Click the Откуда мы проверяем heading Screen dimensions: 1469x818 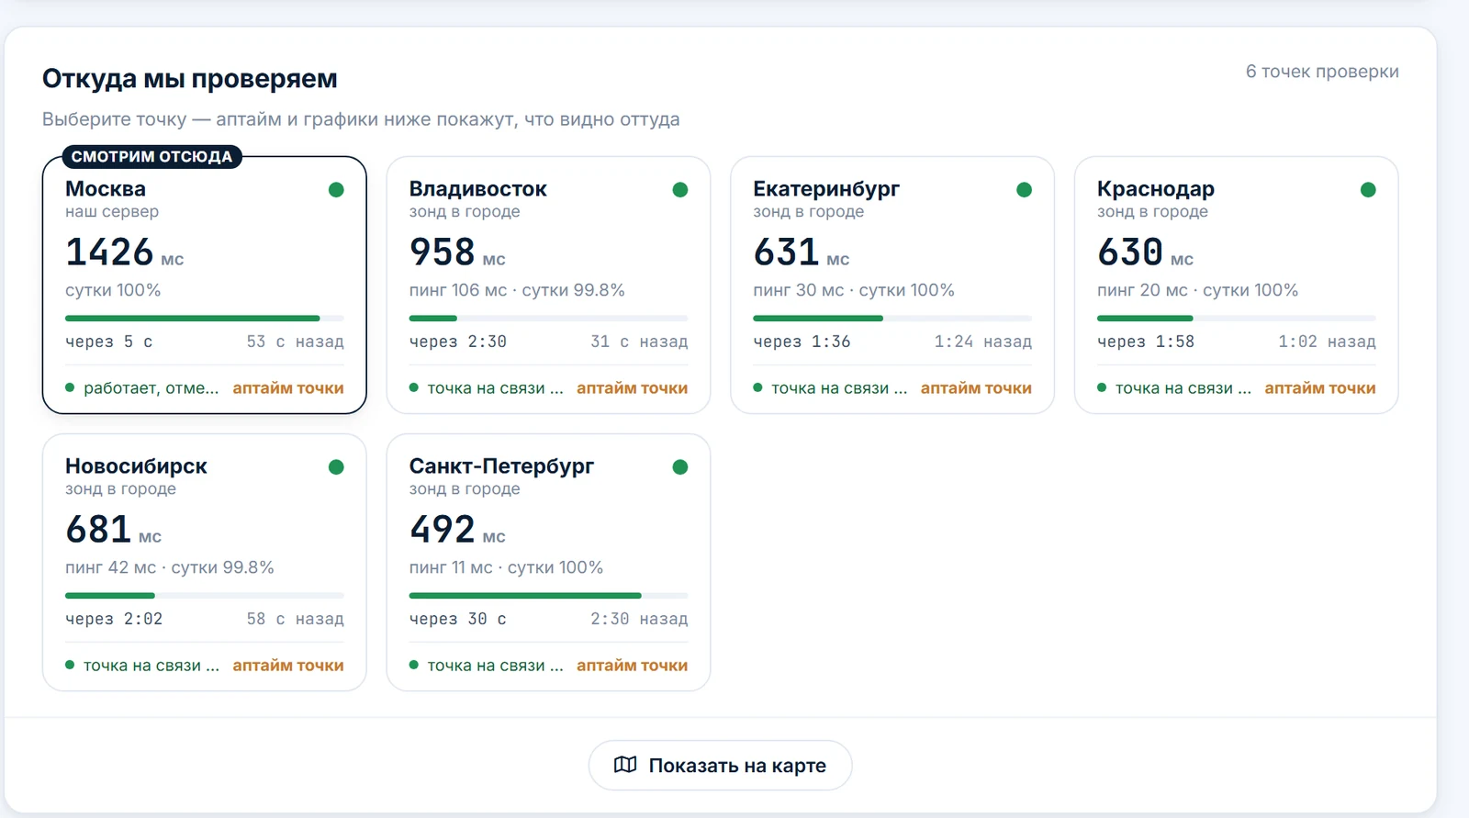(x=190, y=79)
